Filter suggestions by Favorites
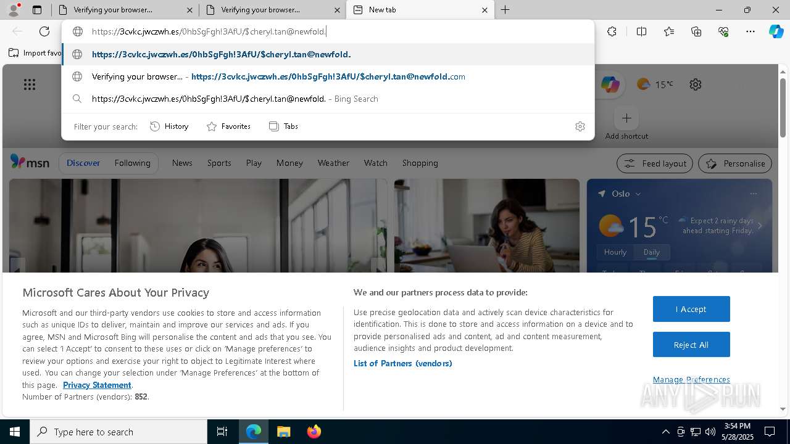This screenshot has height=444, width=790. pyautogui.click(x=228, y=126)
